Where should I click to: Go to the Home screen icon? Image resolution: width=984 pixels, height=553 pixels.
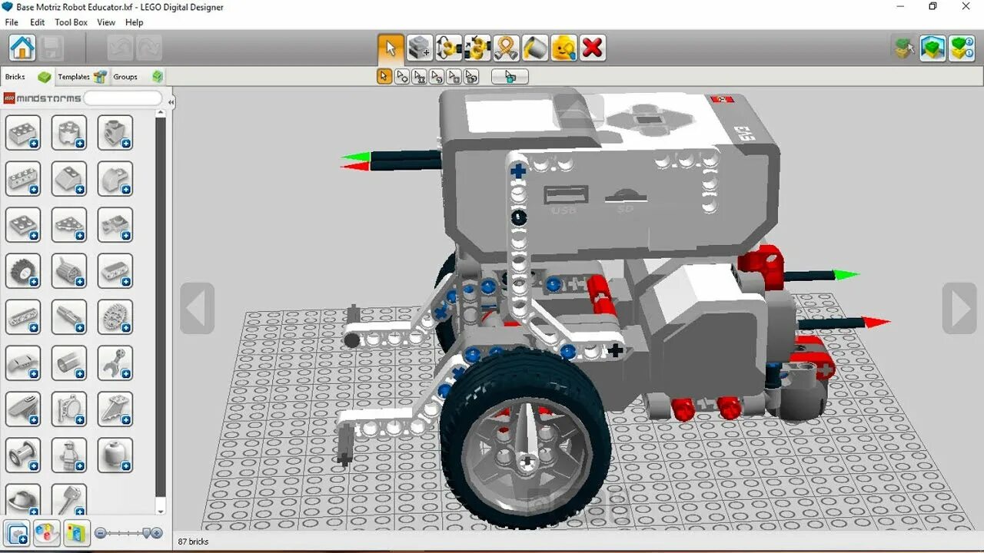pos(22,48)
